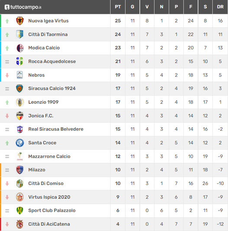The image size is (228, 231).
Task: Click Santa Croce round blue crest
Action: click(x=20, y=143)
